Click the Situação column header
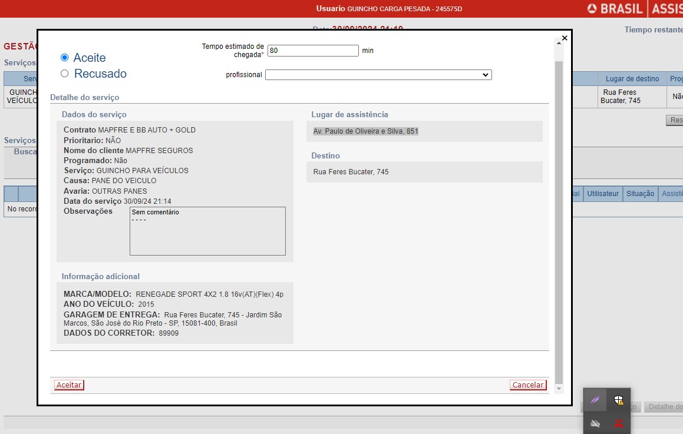 click(x=640, y=194)
